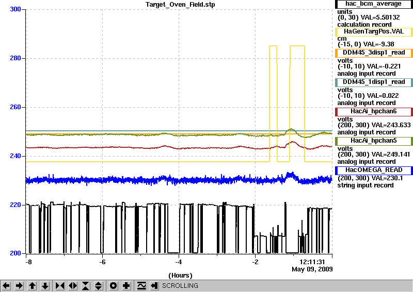Click the return-to-scrolling arrow icon
Viewport: 413px width, 292px height.
[x=154, y=285]
